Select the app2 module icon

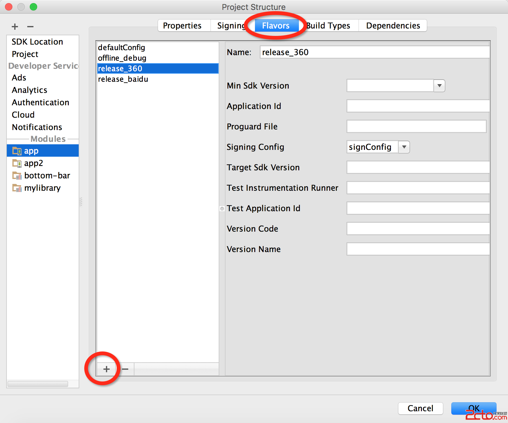coord(17,163)
